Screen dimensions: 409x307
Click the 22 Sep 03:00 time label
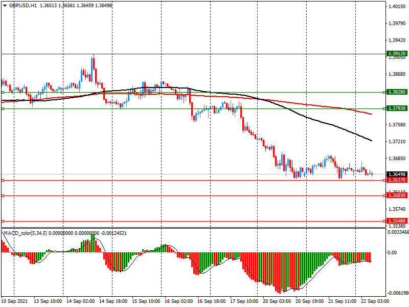click(375, 301)
